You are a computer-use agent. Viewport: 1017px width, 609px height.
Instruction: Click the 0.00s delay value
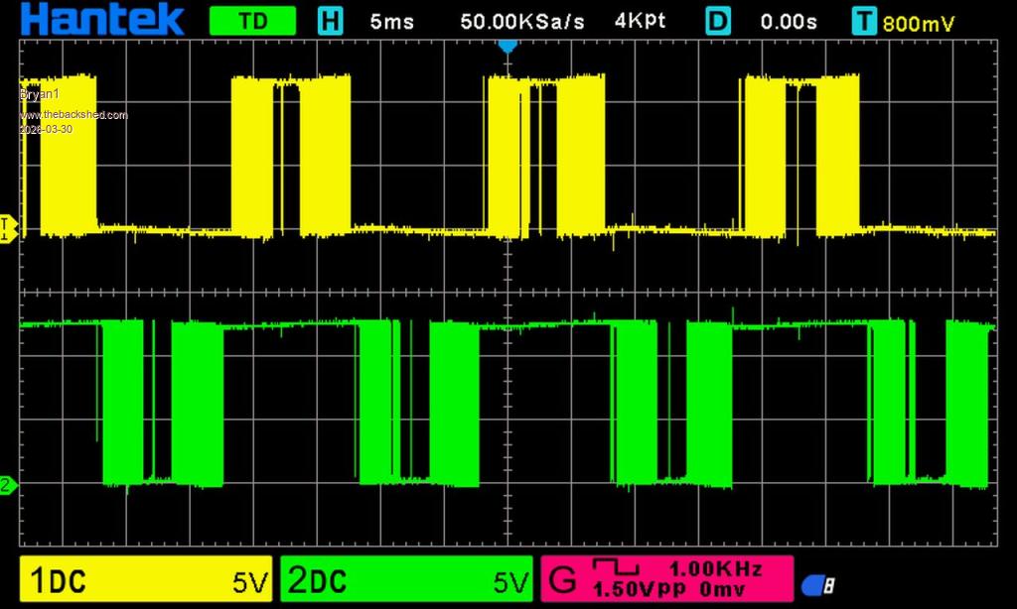789,21
